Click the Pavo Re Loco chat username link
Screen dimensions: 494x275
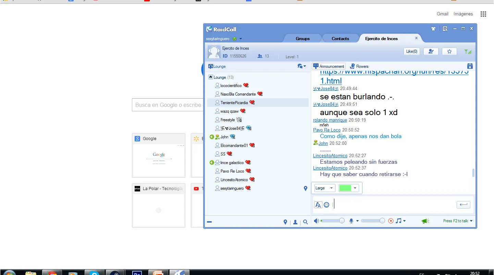327,130
